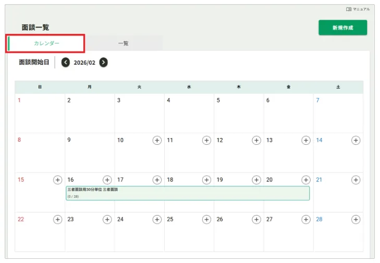The height and width of the screenshot is (263, 380).
Task: Add an interview on February 28
Action: tap(356, 219)
